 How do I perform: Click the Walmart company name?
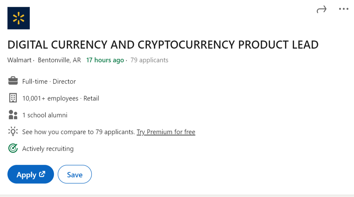pyautogui.click(x=19, y=60)
